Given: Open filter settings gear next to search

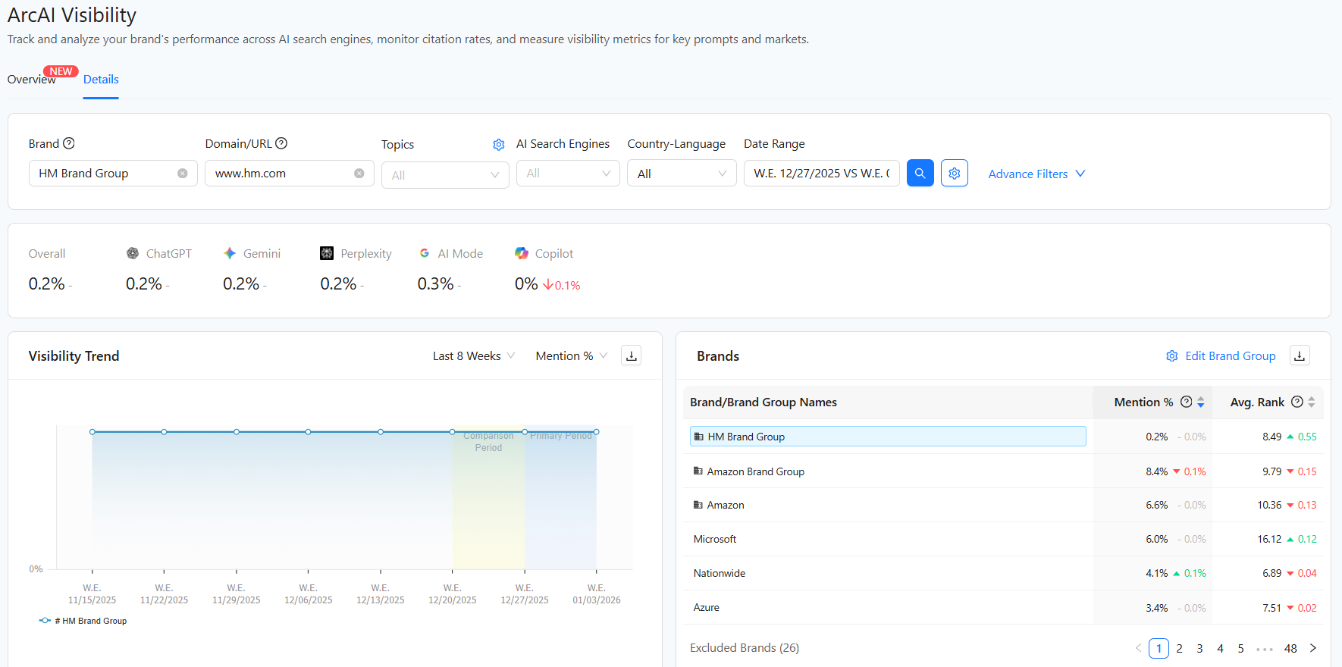Looking at the screenshot, I should 954,174.
